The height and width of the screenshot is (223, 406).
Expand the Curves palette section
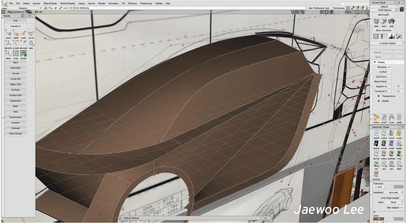coord(15,73)
